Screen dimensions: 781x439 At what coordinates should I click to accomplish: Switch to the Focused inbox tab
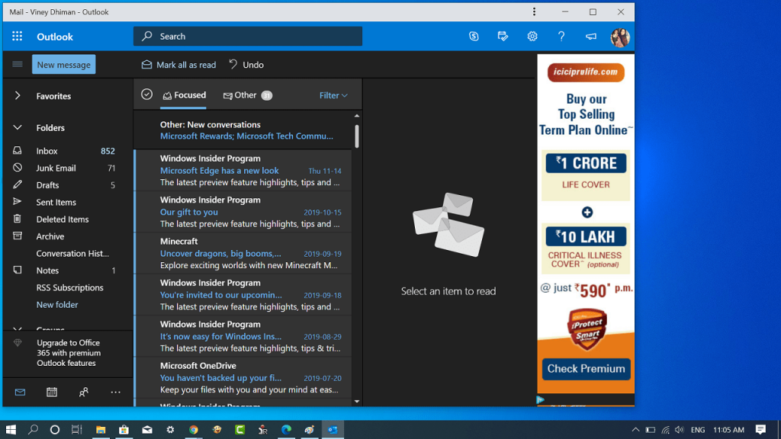(x=185, y=95)
